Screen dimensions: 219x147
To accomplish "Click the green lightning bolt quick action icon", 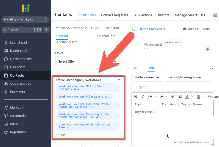I will click(x=46, y=30).
